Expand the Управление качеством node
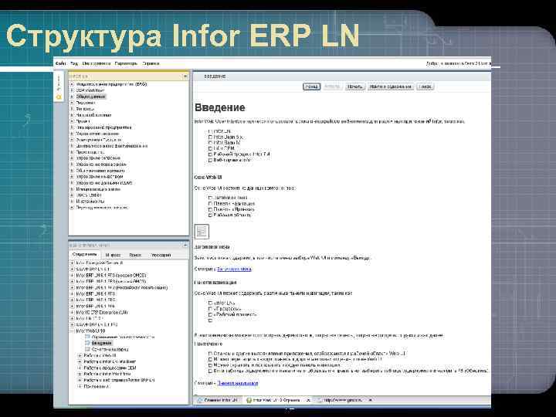Screen dimensions: 556x417 tap(72, 177)
